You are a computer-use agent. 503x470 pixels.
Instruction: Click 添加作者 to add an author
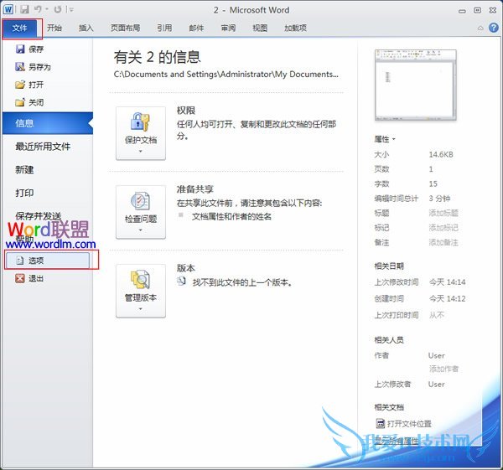[443, 369]
